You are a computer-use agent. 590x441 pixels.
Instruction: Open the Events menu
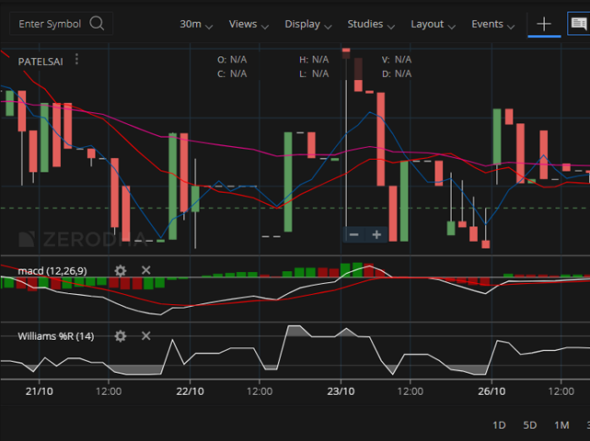tap(493, 24)
